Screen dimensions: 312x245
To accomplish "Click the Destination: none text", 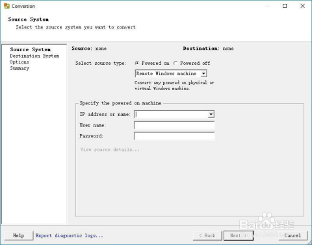I will coord(208,49).
